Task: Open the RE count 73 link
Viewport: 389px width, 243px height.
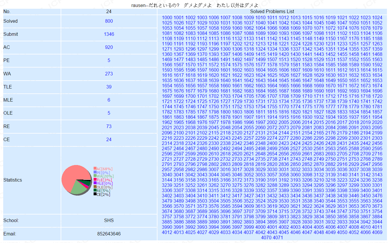Action: point(109,126)
